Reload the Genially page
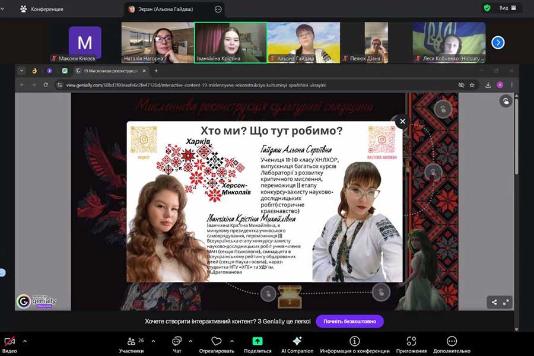Image resolution: width=534 pixels, height=356 pixels. (46, 85)
